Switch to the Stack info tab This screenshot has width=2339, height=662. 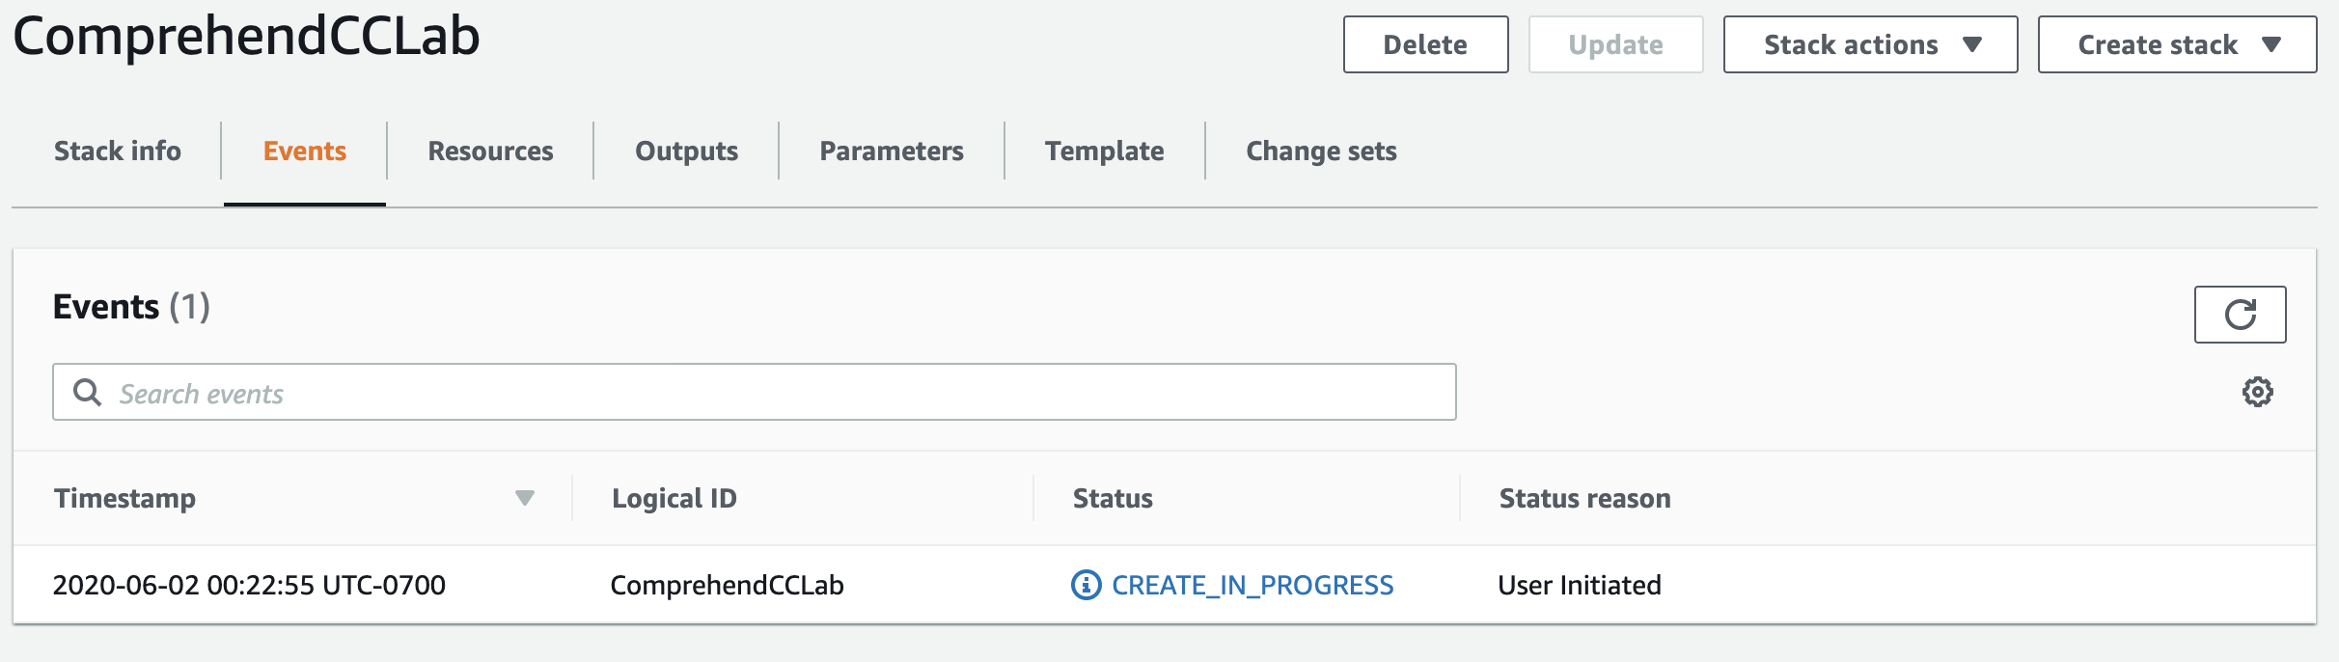pyautogui.click(x=118, y=151)
